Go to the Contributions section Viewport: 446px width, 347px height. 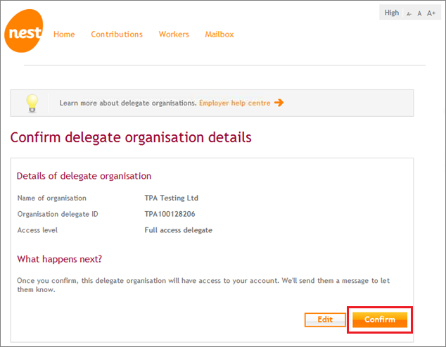click(x=117, y=34)
